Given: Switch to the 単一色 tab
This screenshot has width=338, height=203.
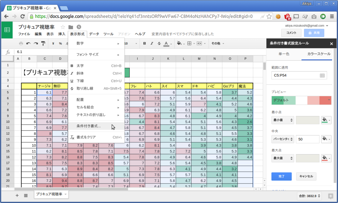Looking at the screenshot, I should click(284, 54).
